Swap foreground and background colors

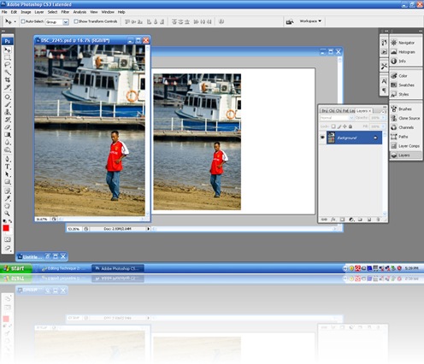(x=10, y=221)
